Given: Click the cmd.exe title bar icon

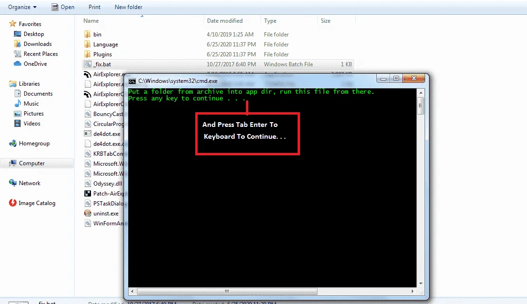Looking at the screenshot, I should (132, 81).
